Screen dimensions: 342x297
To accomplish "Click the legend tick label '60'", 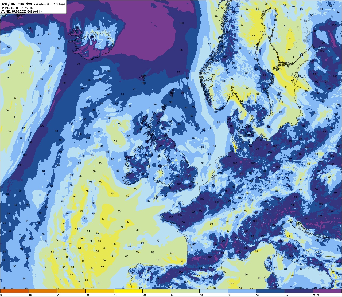I will point(173,295).
